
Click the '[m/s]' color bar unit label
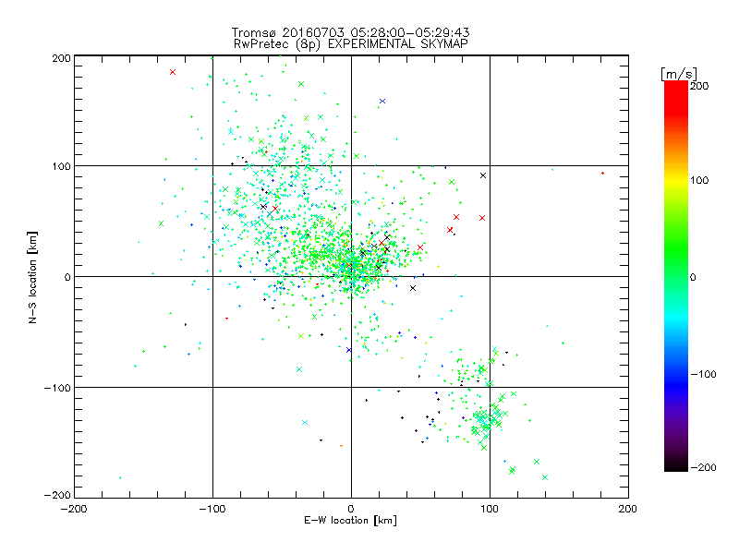(679, 74)
